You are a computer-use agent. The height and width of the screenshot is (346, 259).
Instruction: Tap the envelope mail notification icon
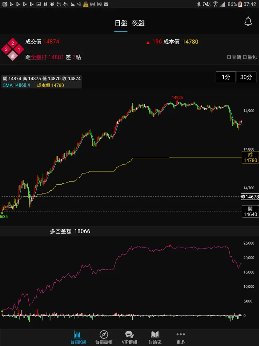(x=106, y=4)
